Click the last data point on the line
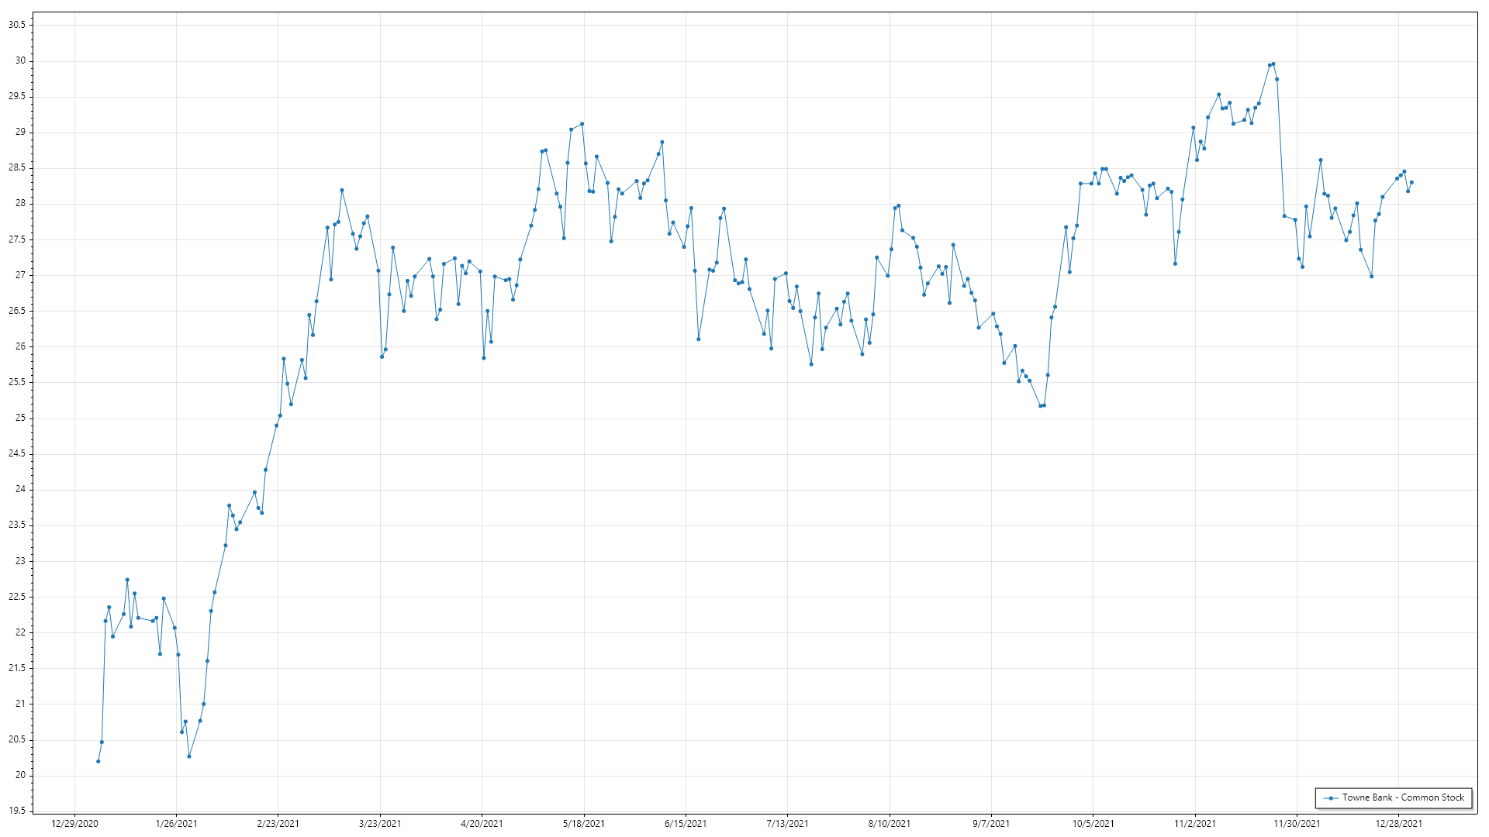 [1411, 182]
